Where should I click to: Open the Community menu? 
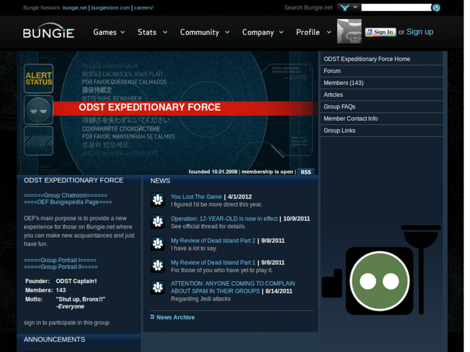click(199, 32)
